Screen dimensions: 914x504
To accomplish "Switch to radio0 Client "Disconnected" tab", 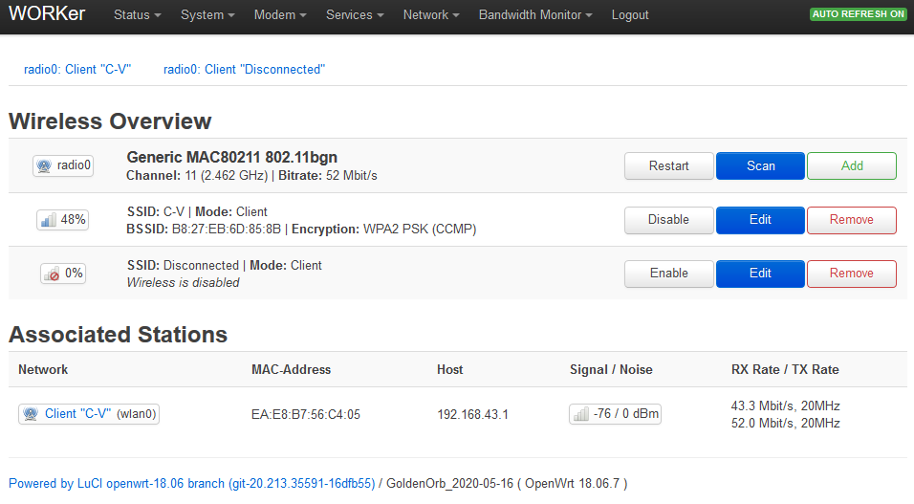I will 244,70.
